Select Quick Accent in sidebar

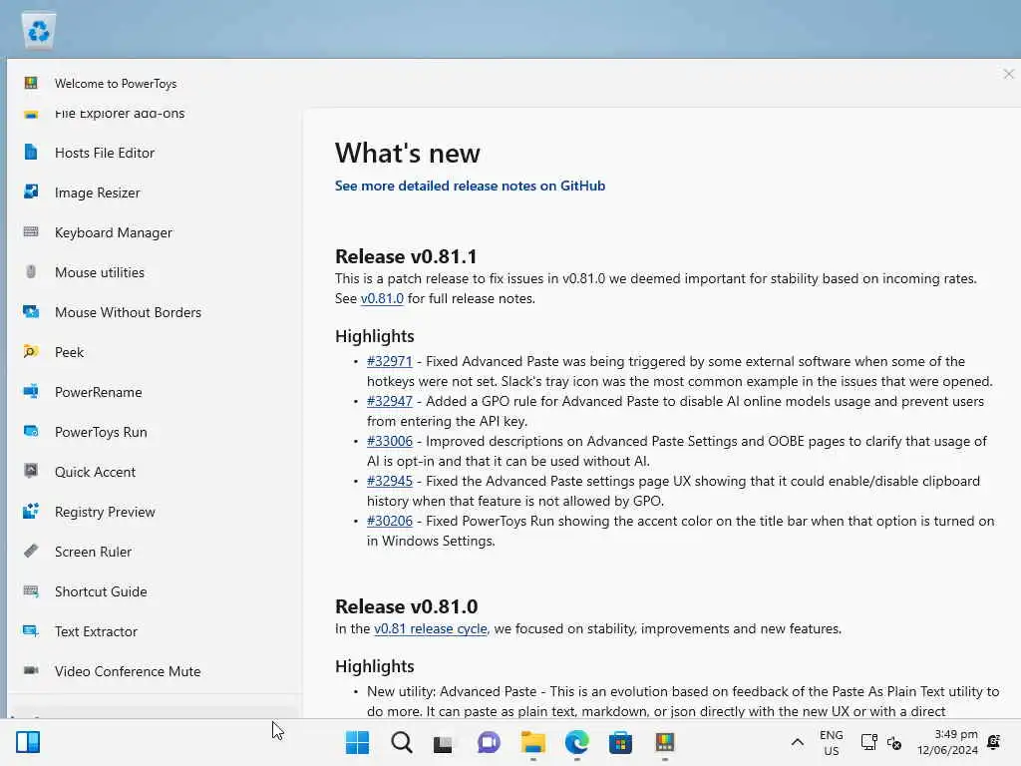[x=155, y=472]
